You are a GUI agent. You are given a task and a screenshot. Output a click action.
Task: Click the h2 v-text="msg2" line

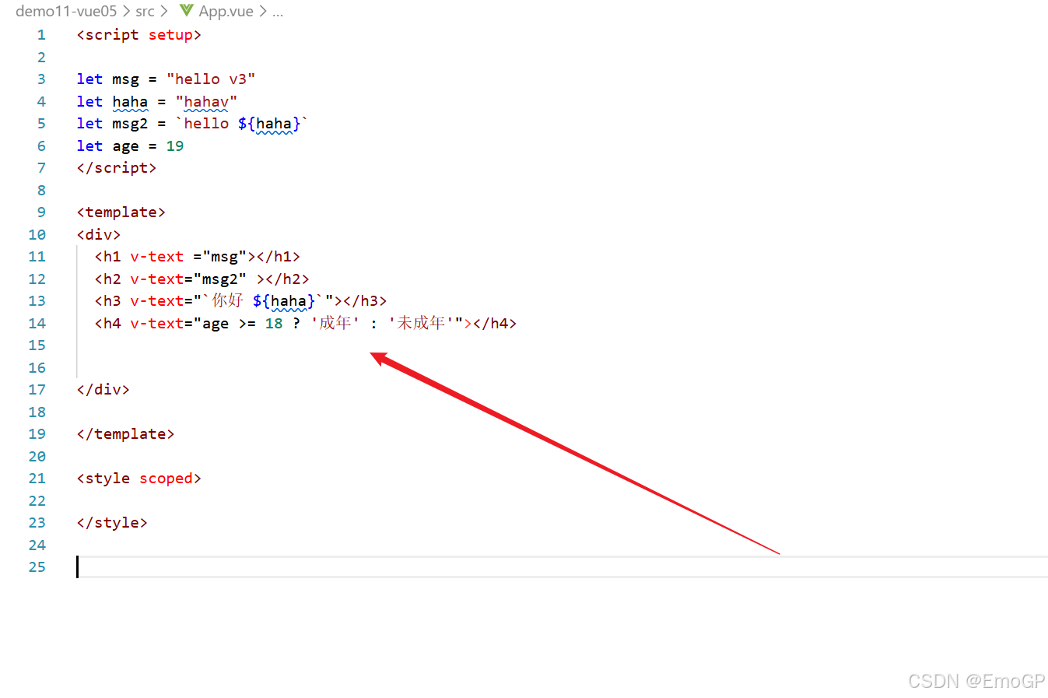tap(202, 279)
